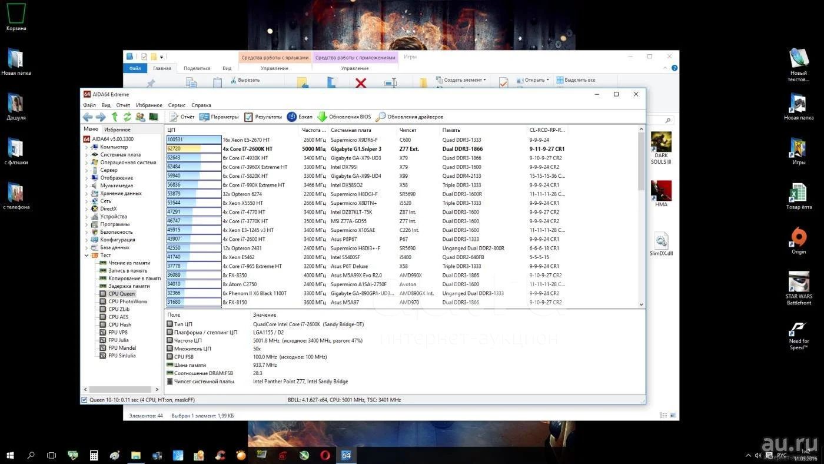Go forward with the blue right arrow
Viewport: 824px width, 464px height.
click(101, 117)
